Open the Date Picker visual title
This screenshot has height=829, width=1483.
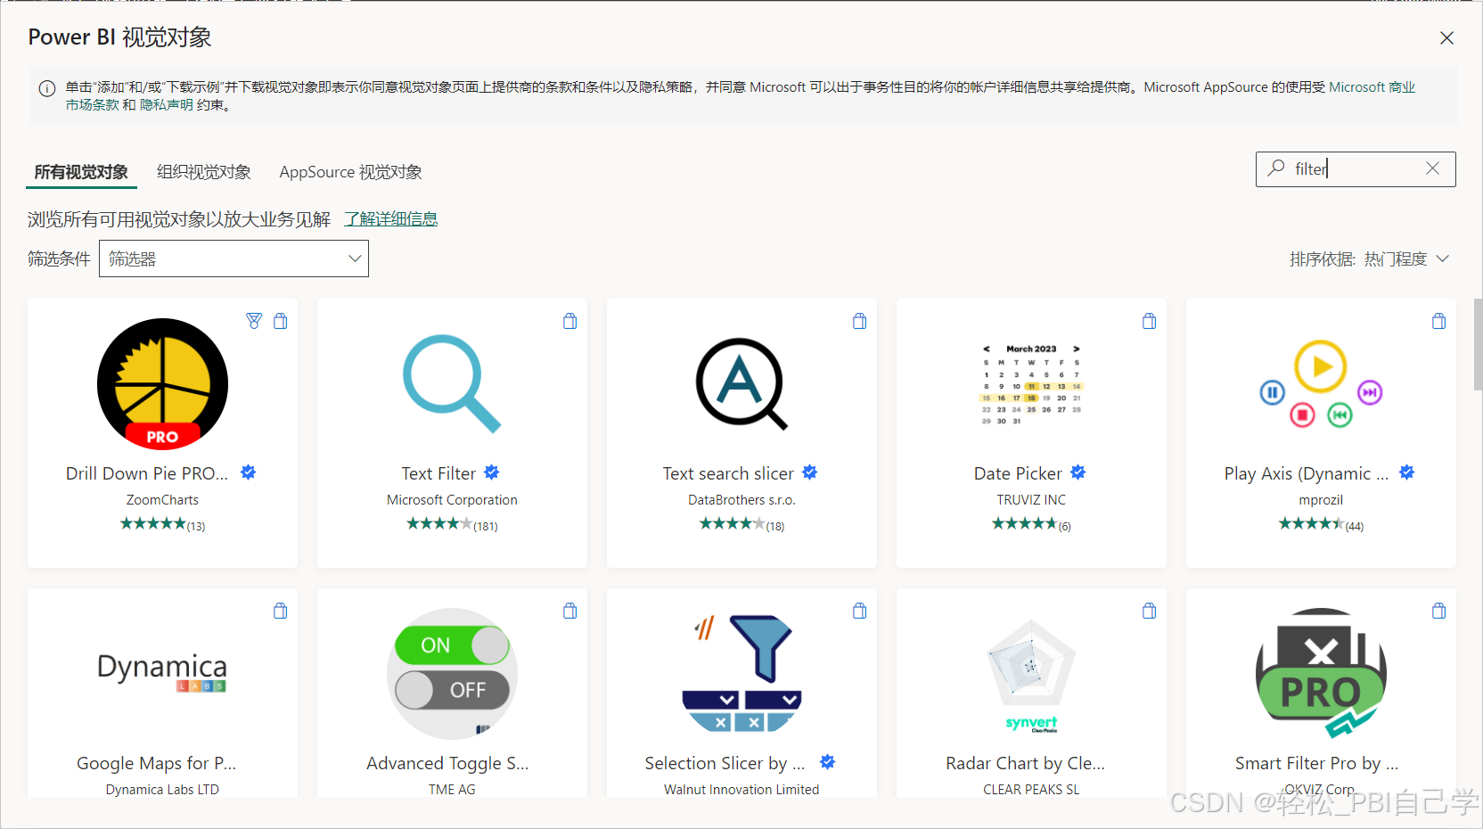click(1018, 473)
